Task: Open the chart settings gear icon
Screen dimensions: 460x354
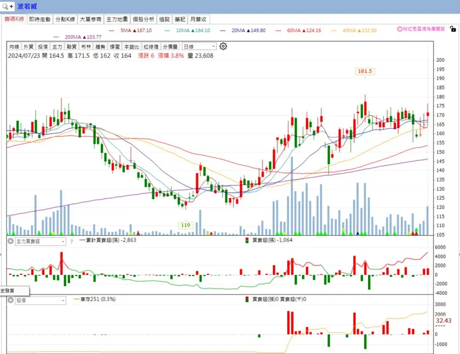Action: tap(223, 46)
